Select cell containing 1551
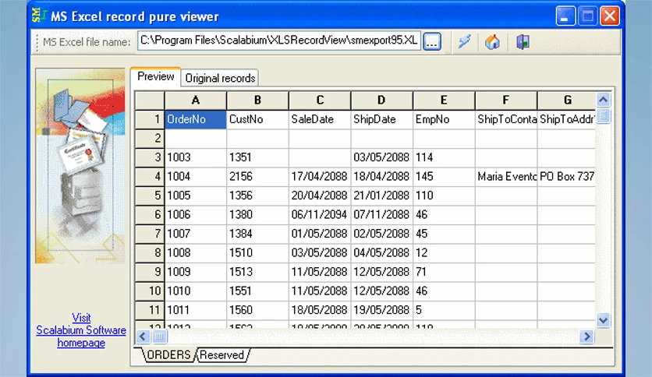Image resolution: width=652 pixels, height=377 pixels. pos(257,291)
